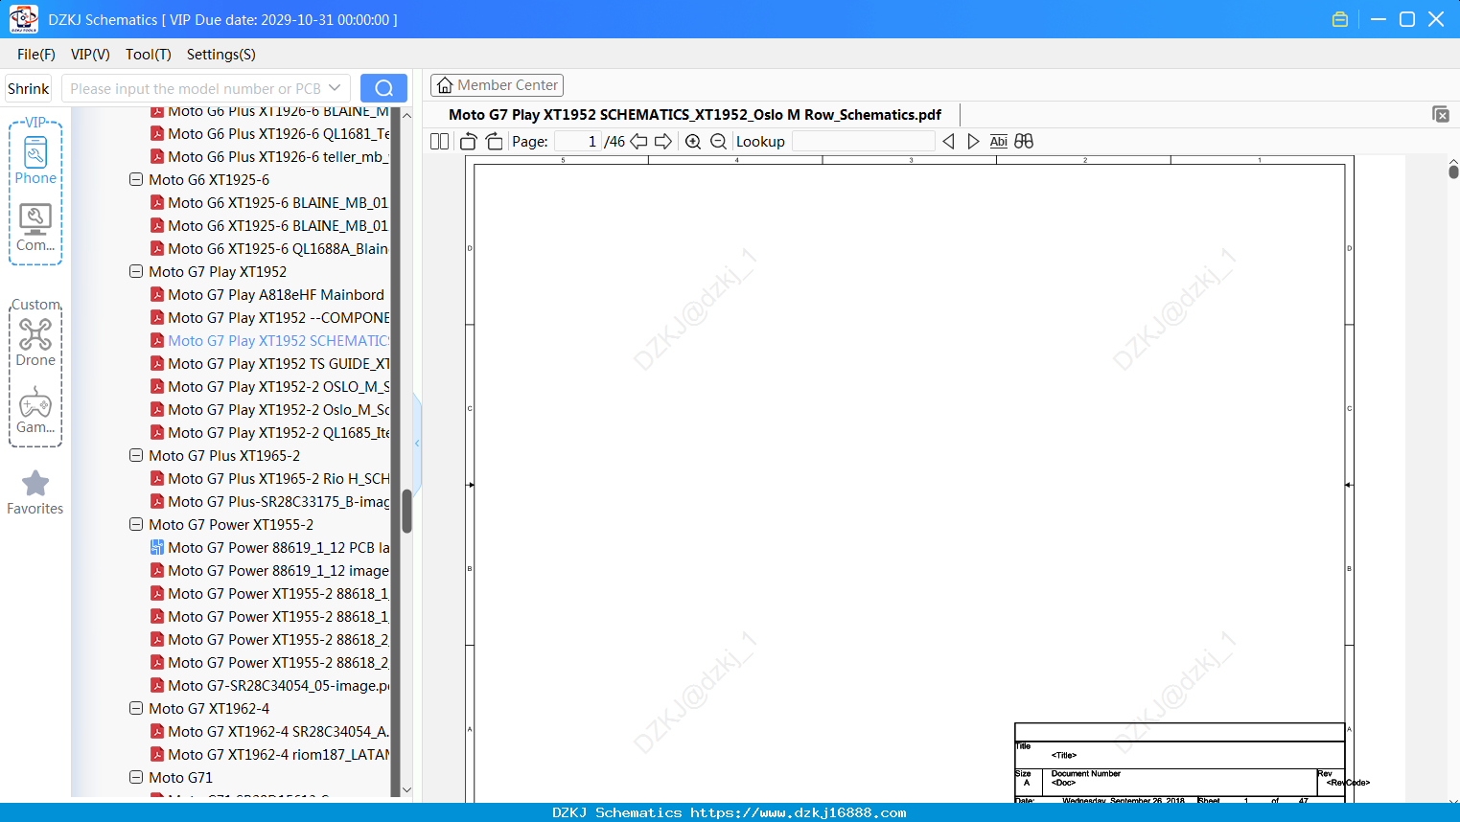Viewport: 1460px width, 822px height.
Task: Open Moto G7 Play XT1952 TS GUIDE file
Action: (269, 363)
